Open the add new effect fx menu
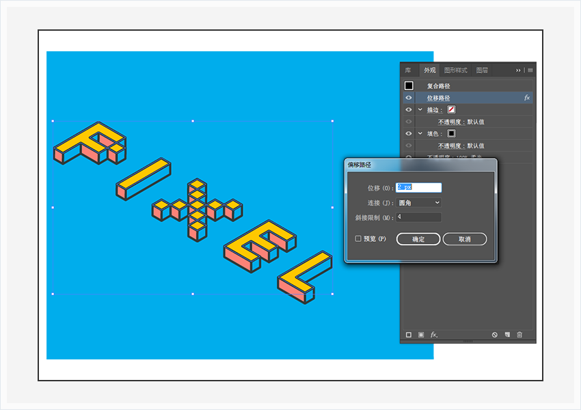The image size is (581, 410). pyautogui.click(x=434, y=335)
